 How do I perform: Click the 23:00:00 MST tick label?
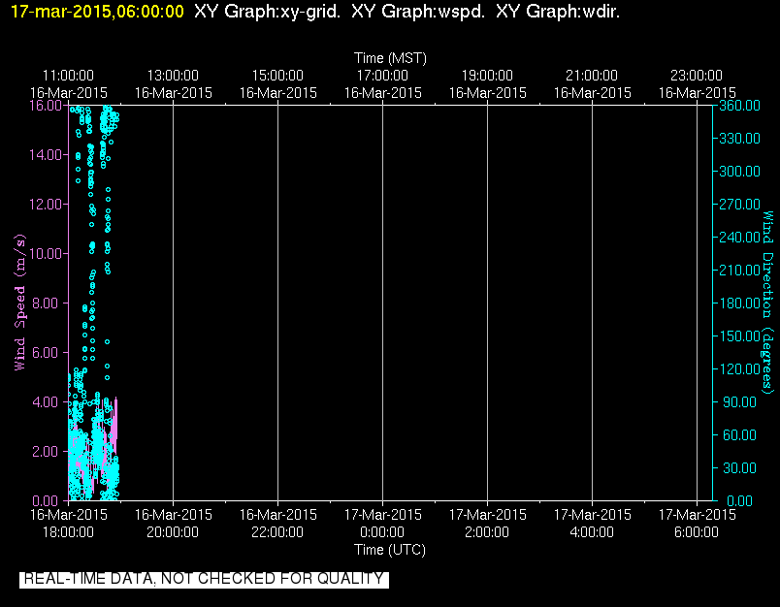(x=697, y=76)
